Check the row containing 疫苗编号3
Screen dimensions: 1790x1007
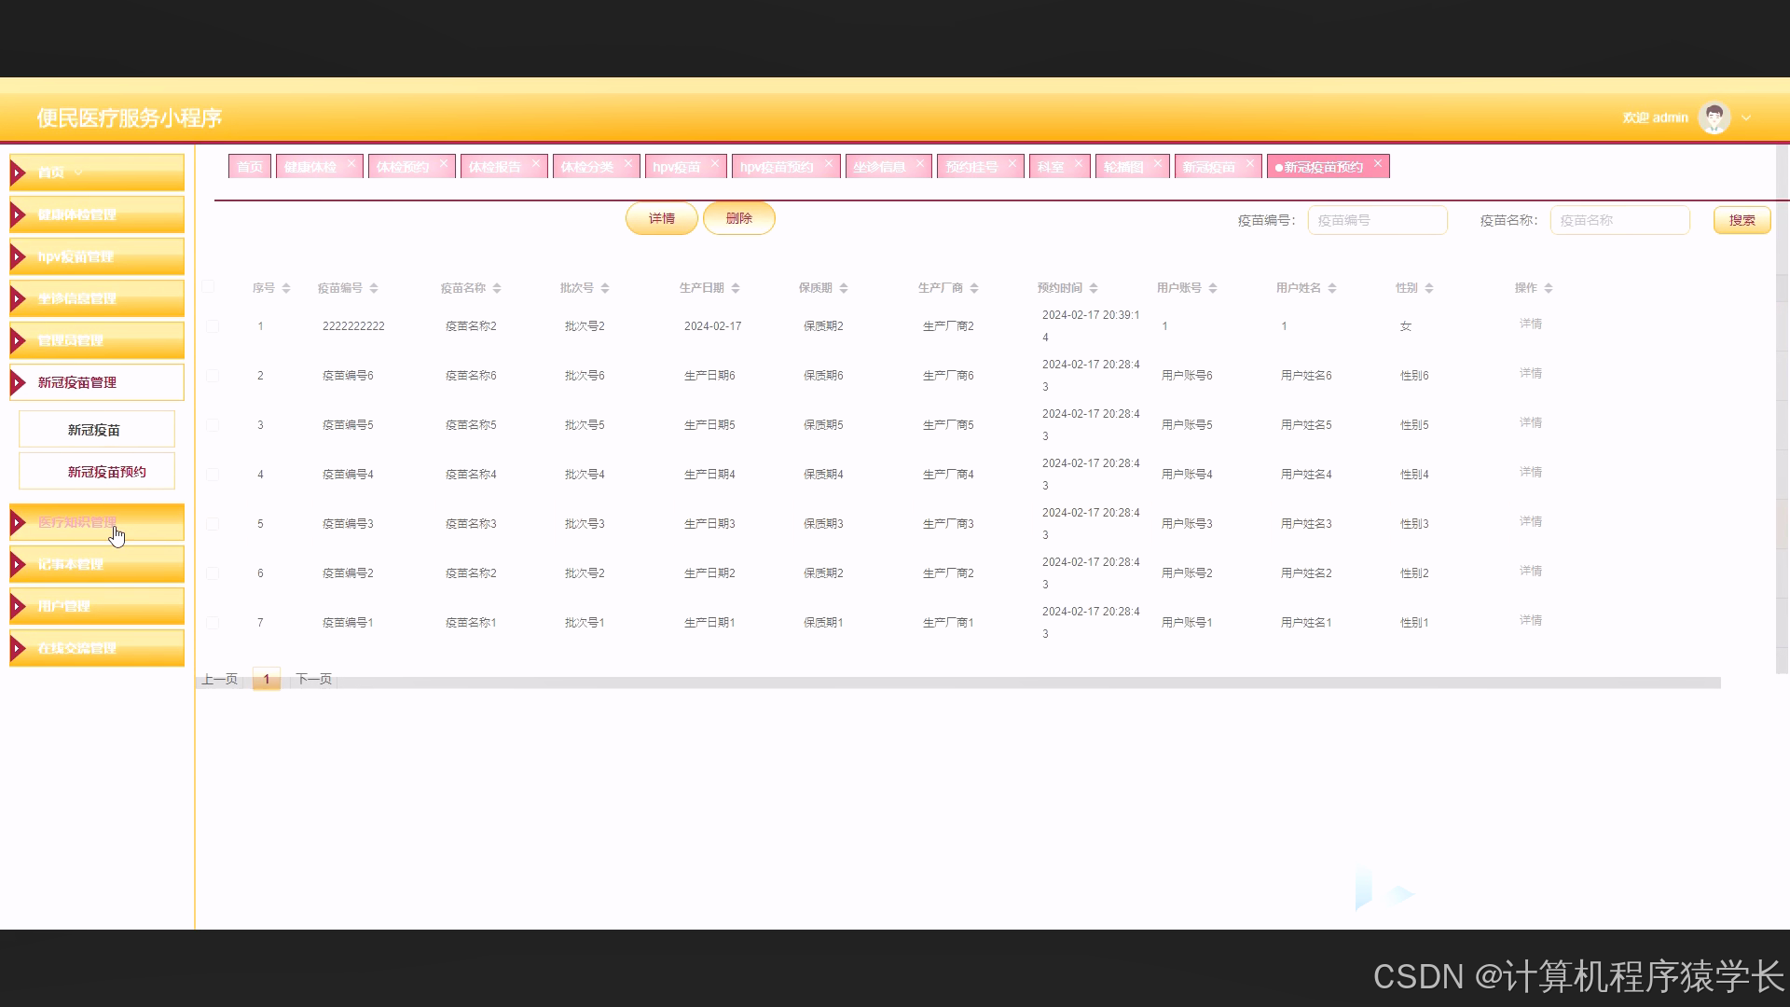click(x=213, y=524)
